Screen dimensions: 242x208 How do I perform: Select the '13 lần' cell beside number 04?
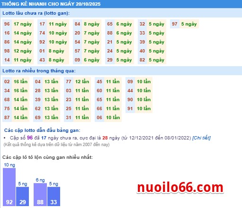pyautogui.click(x=52, y=82)
